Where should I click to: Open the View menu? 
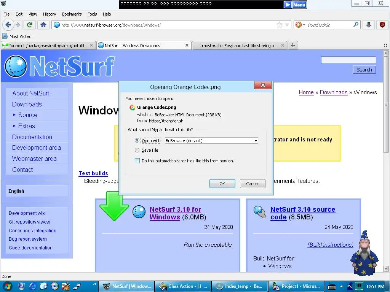tap(33, 14)
